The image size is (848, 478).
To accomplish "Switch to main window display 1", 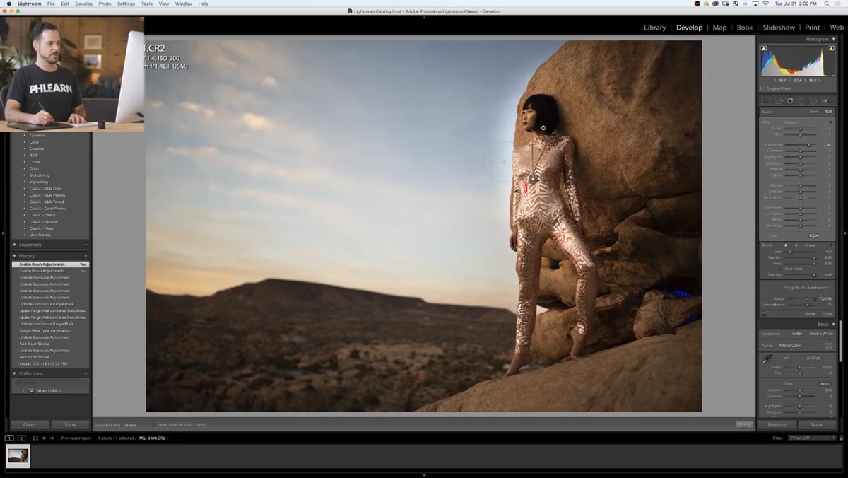I will (x=9, y=438).
